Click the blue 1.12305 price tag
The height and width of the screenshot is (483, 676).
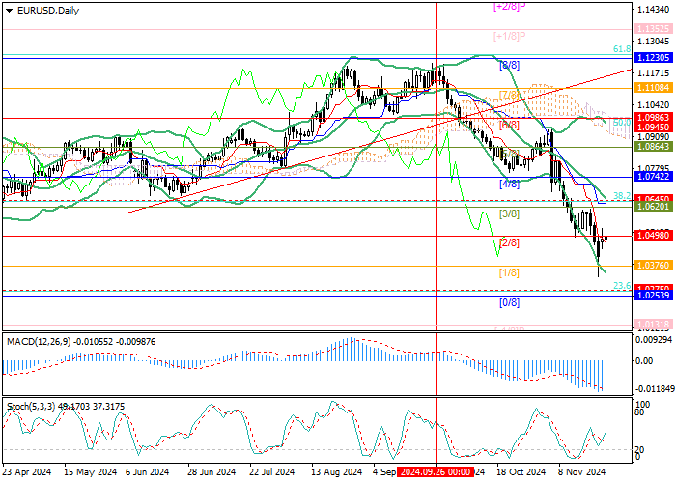pos(654,58)
